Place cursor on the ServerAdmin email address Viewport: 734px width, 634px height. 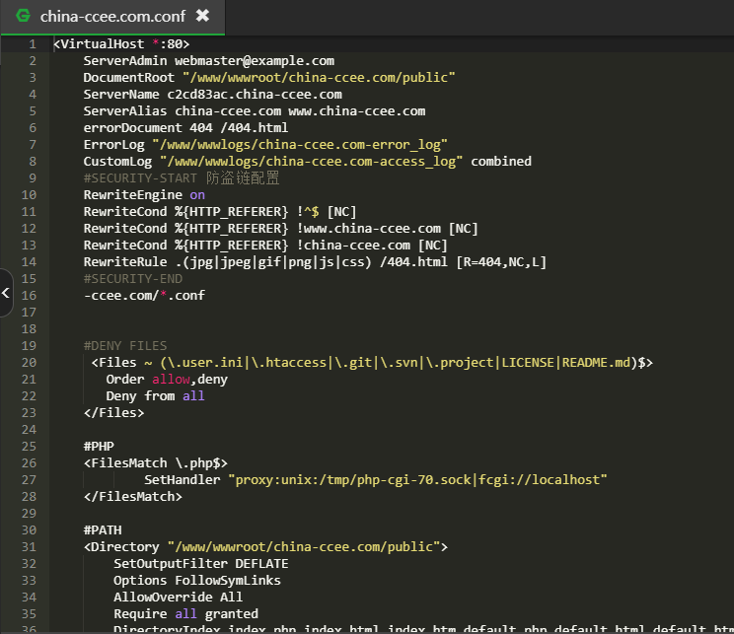[255, 61]
